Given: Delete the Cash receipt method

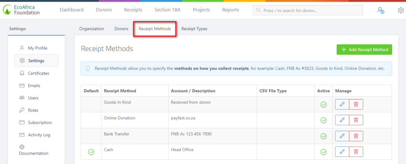Looking at the screenshot, I should coord(356,152).
